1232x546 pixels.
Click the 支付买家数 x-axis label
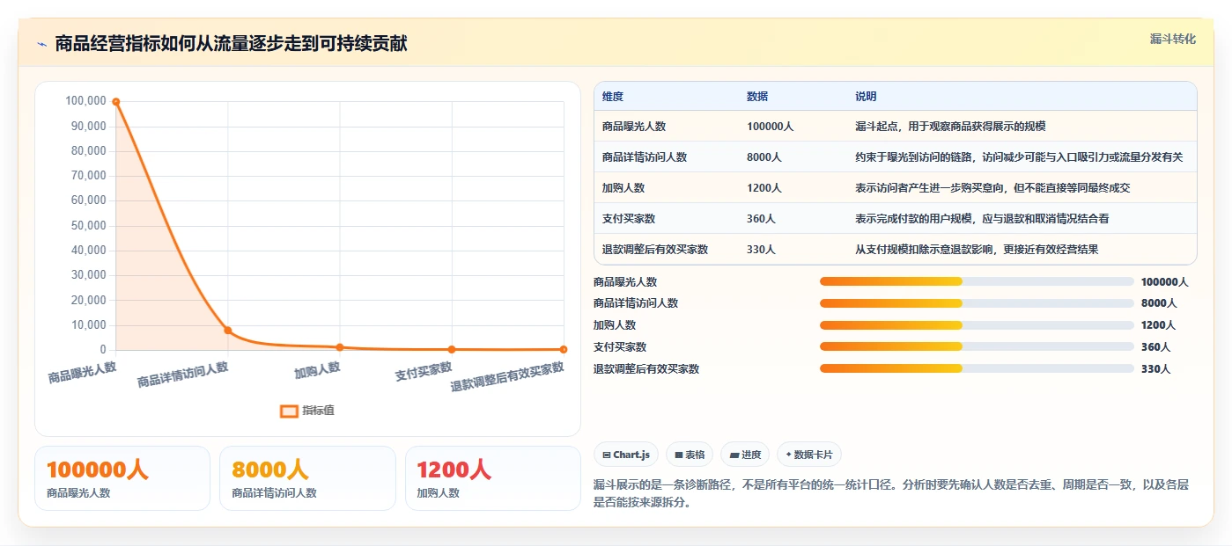424,372
